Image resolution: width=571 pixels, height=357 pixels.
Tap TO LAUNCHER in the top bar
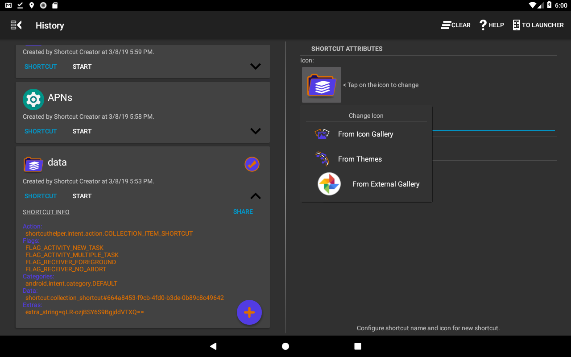coord(538,25)
